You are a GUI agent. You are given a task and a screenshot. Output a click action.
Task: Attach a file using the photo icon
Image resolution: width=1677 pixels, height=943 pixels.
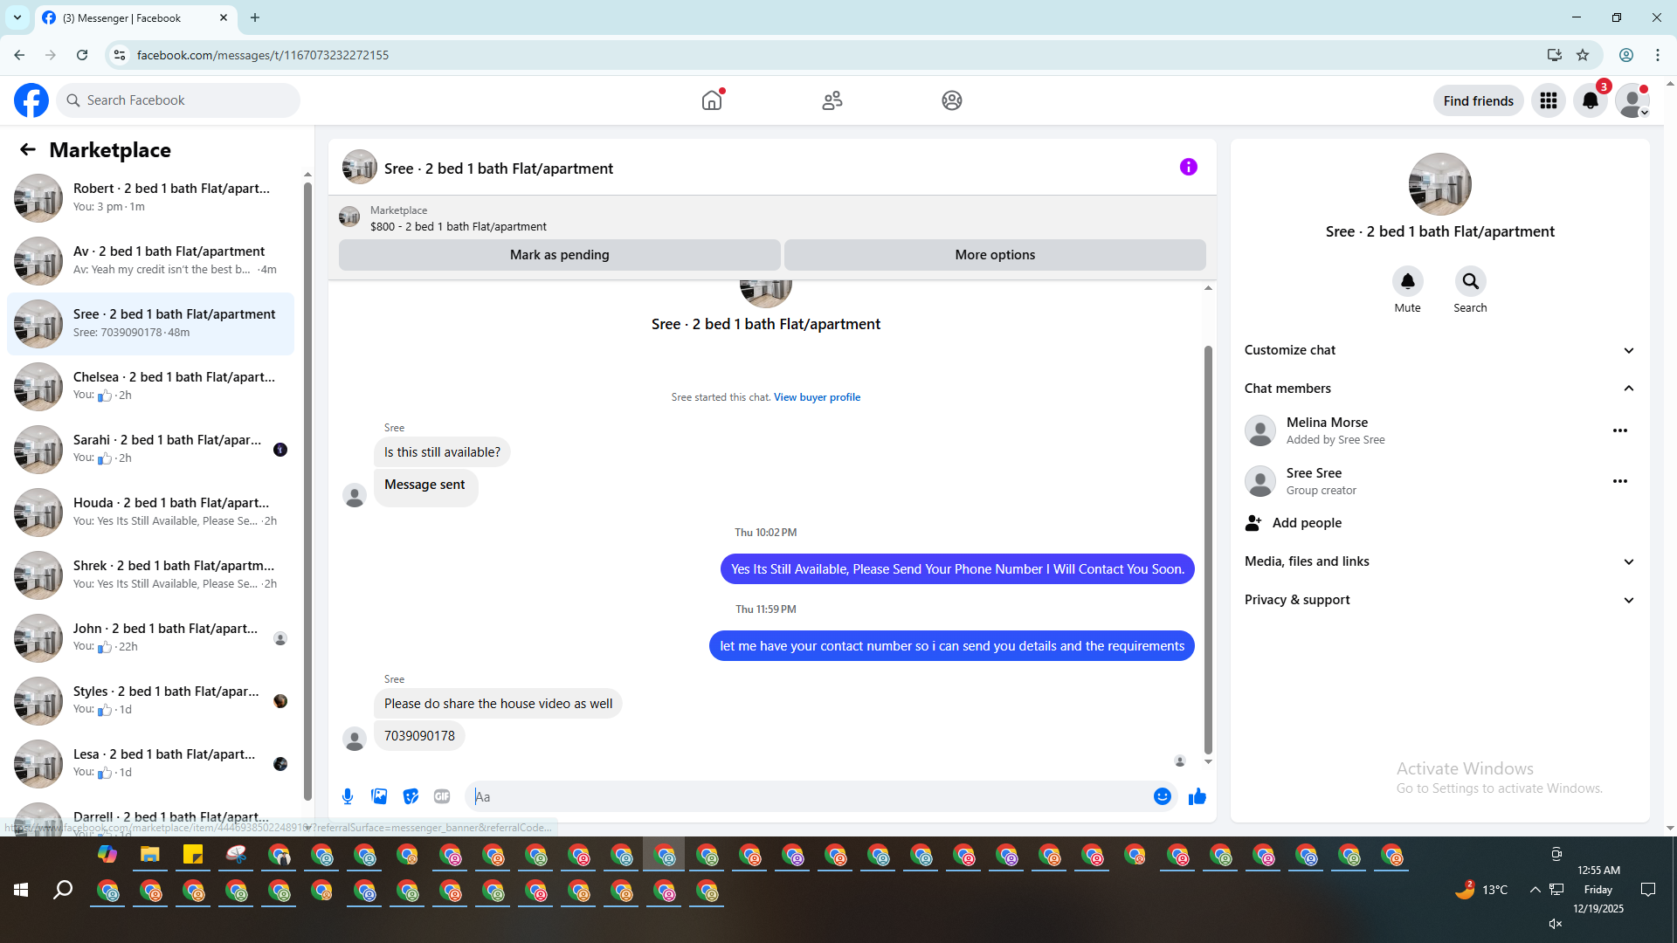(x=379, y=796)
